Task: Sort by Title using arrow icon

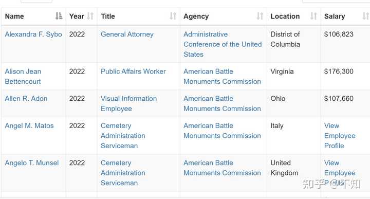Action: click(173, 16)
